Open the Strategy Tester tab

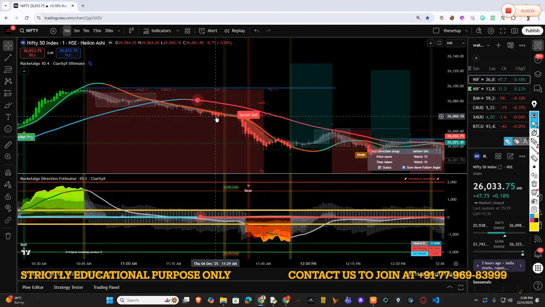68,287
